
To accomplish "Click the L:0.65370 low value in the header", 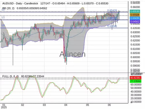I will 88,4.
